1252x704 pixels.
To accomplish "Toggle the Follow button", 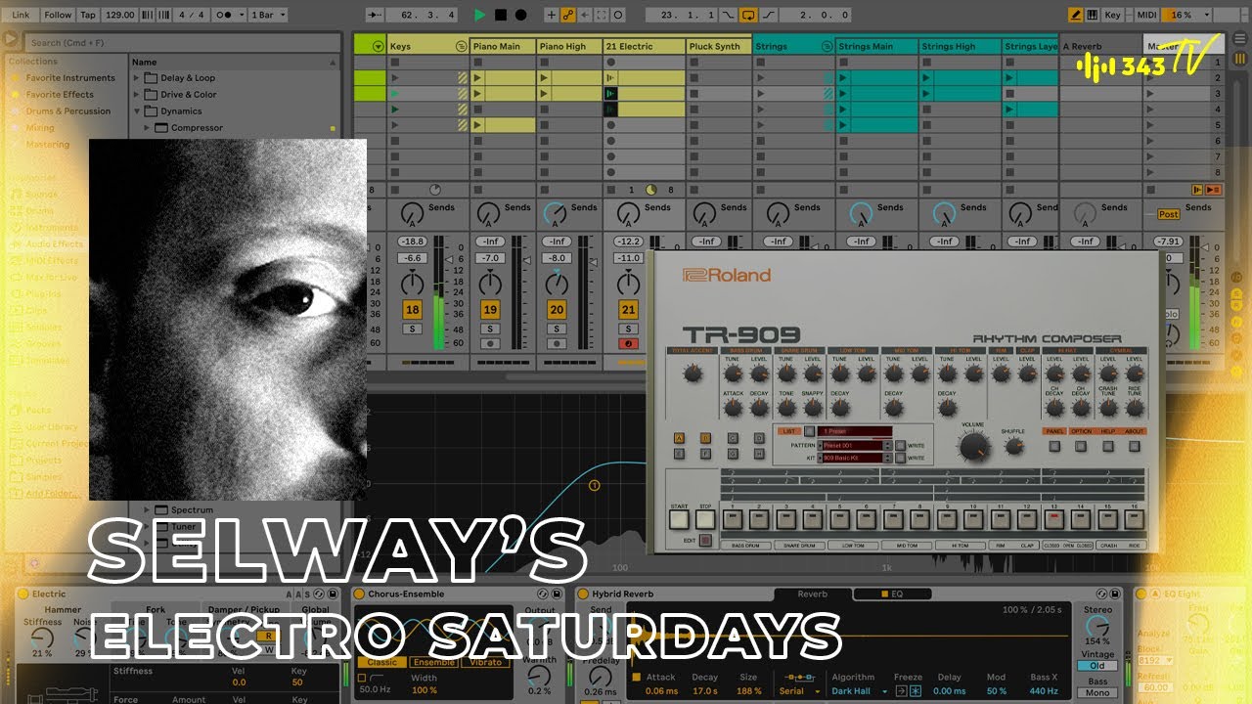I will (58, 15).
